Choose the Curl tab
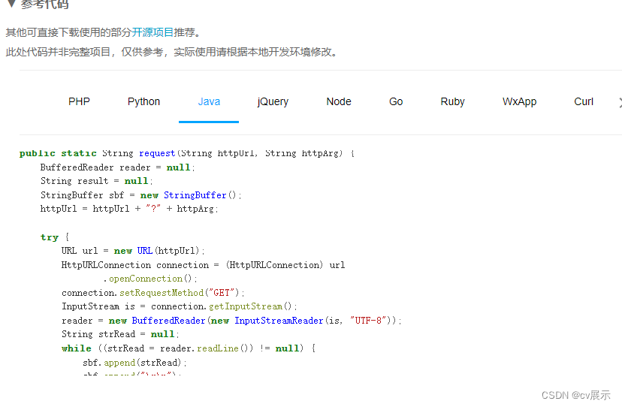The height and width of the screenshot is (407, 622). click(x=584, y=101)
